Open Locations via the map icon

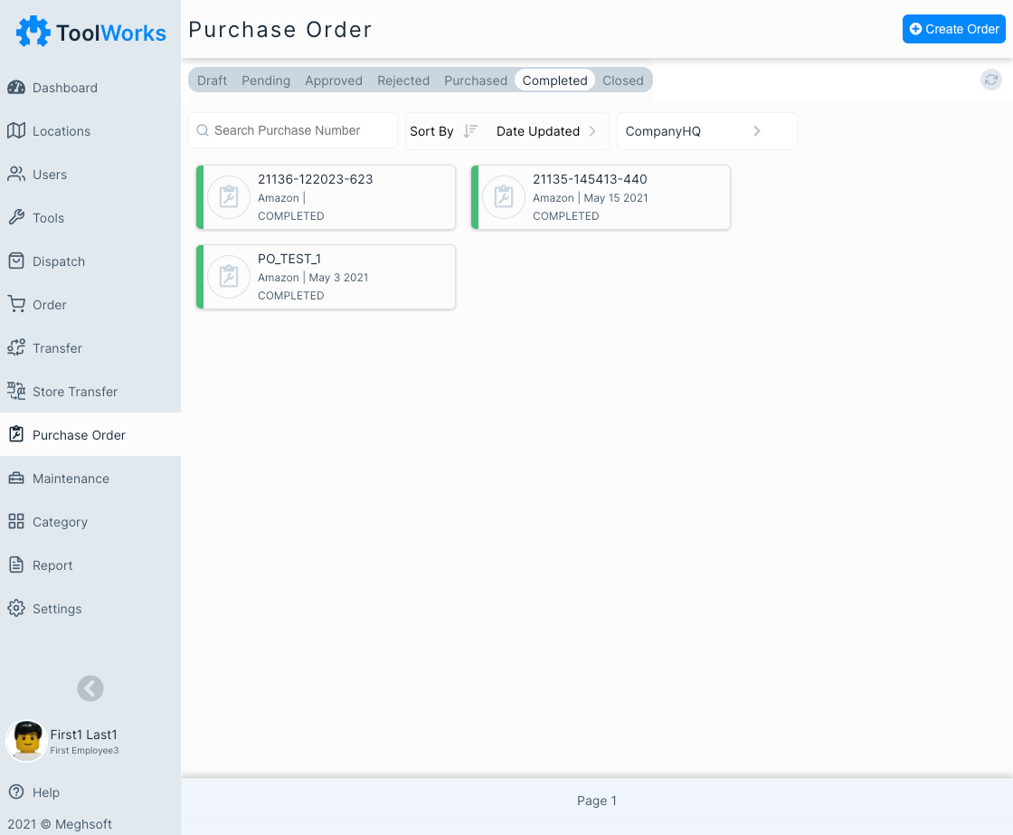coord(16,131)
